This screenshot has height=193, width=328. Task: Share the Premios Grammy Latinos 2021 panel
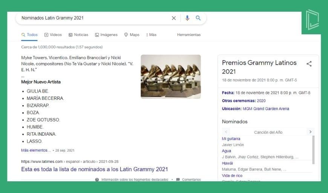coord(309,64)
